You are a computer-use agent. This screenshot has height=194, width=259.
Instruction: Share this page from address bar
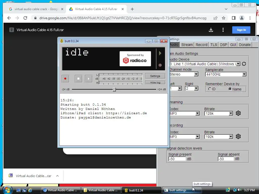(x=215, y=18)
